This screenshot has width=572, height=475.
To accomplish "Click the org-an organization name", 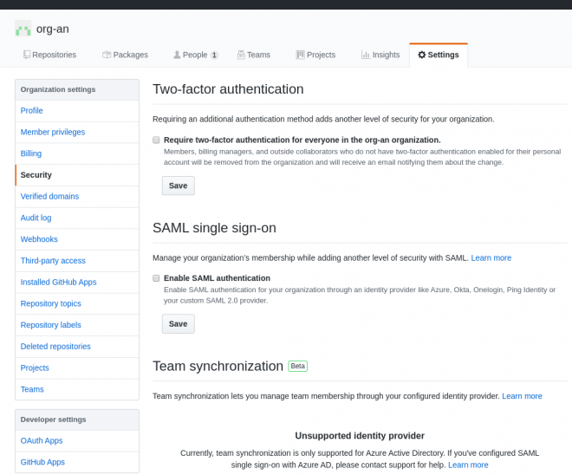I will [53, 29].
